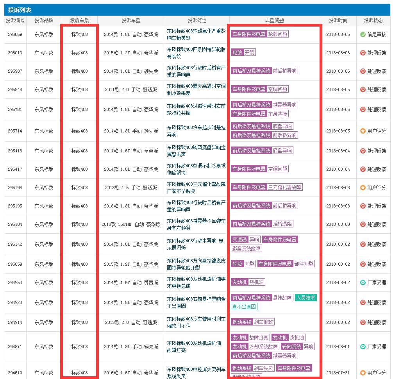Click the 投诉时间 column header
This screenshot has height=379, width=393.
(x=338, y=21)
